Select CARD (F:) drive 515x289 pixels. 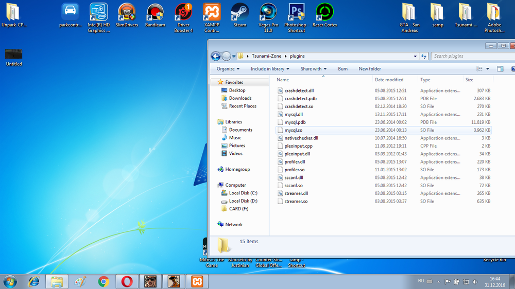click(x=238, y=209)
